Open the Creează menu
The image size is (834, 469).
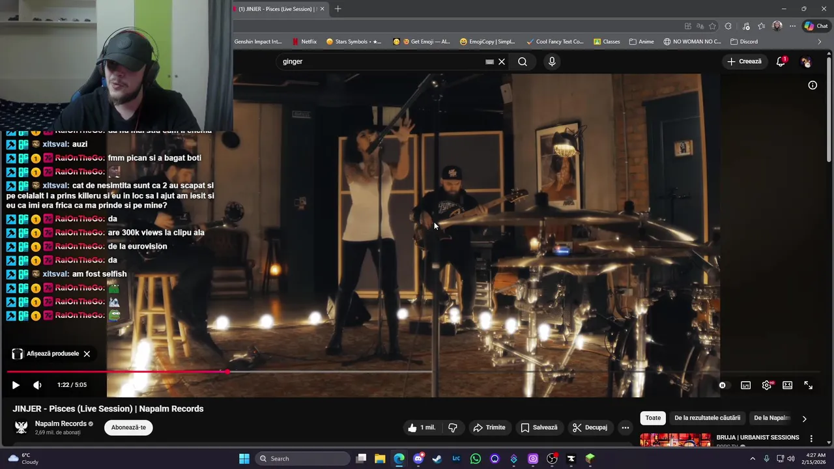(745, 61)
